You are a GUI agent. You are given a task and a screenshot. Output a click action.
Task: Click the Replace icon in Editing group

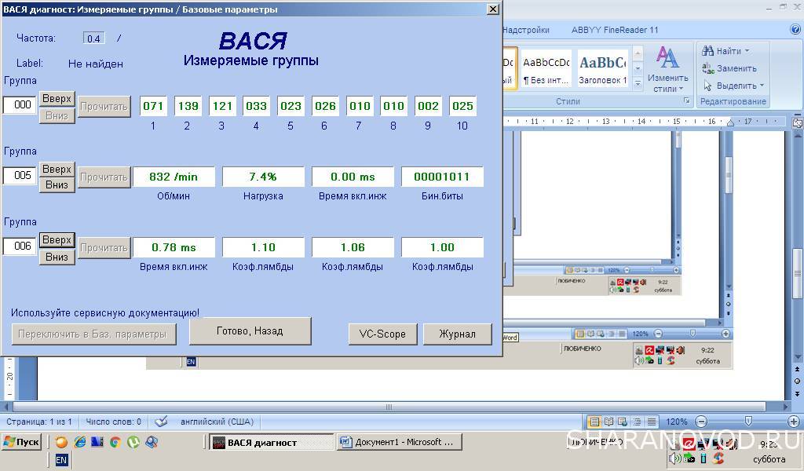[708, 68]
